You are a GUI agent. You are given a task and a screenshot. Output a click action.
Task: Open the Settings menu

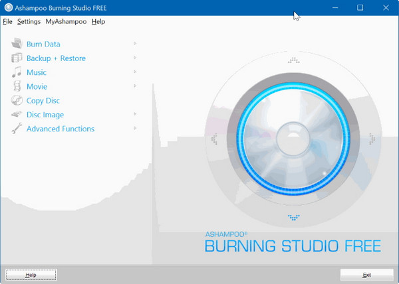pos(29,22)
